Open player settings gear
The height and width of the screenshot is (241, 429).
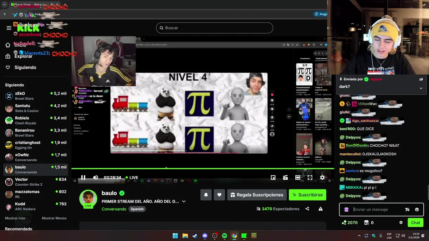pos(322,177)
